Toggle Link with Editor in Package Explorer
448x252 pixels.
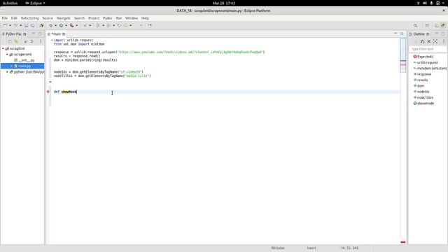click(16, 41)
